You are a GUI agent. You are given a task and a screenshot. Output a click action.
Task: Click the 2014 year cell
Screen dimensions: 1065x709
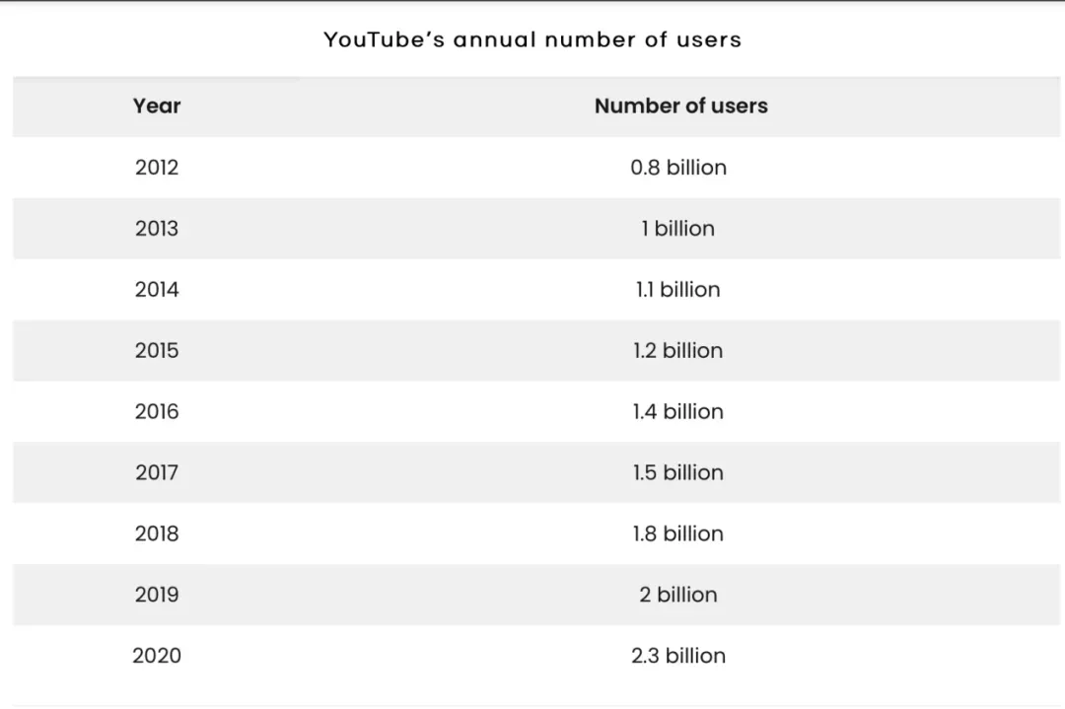click(156, 289)
